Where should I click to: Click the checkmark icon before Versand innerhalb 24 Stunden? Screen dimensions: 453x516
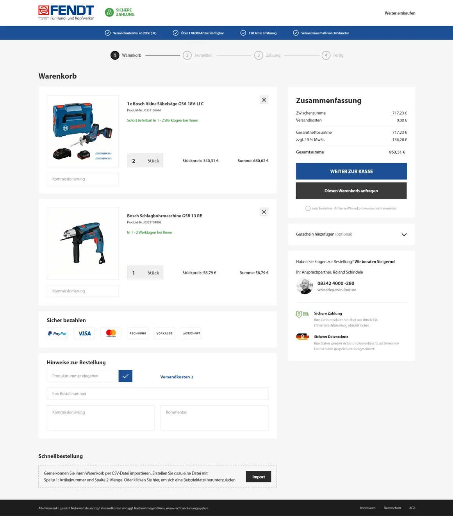[296, 33]
